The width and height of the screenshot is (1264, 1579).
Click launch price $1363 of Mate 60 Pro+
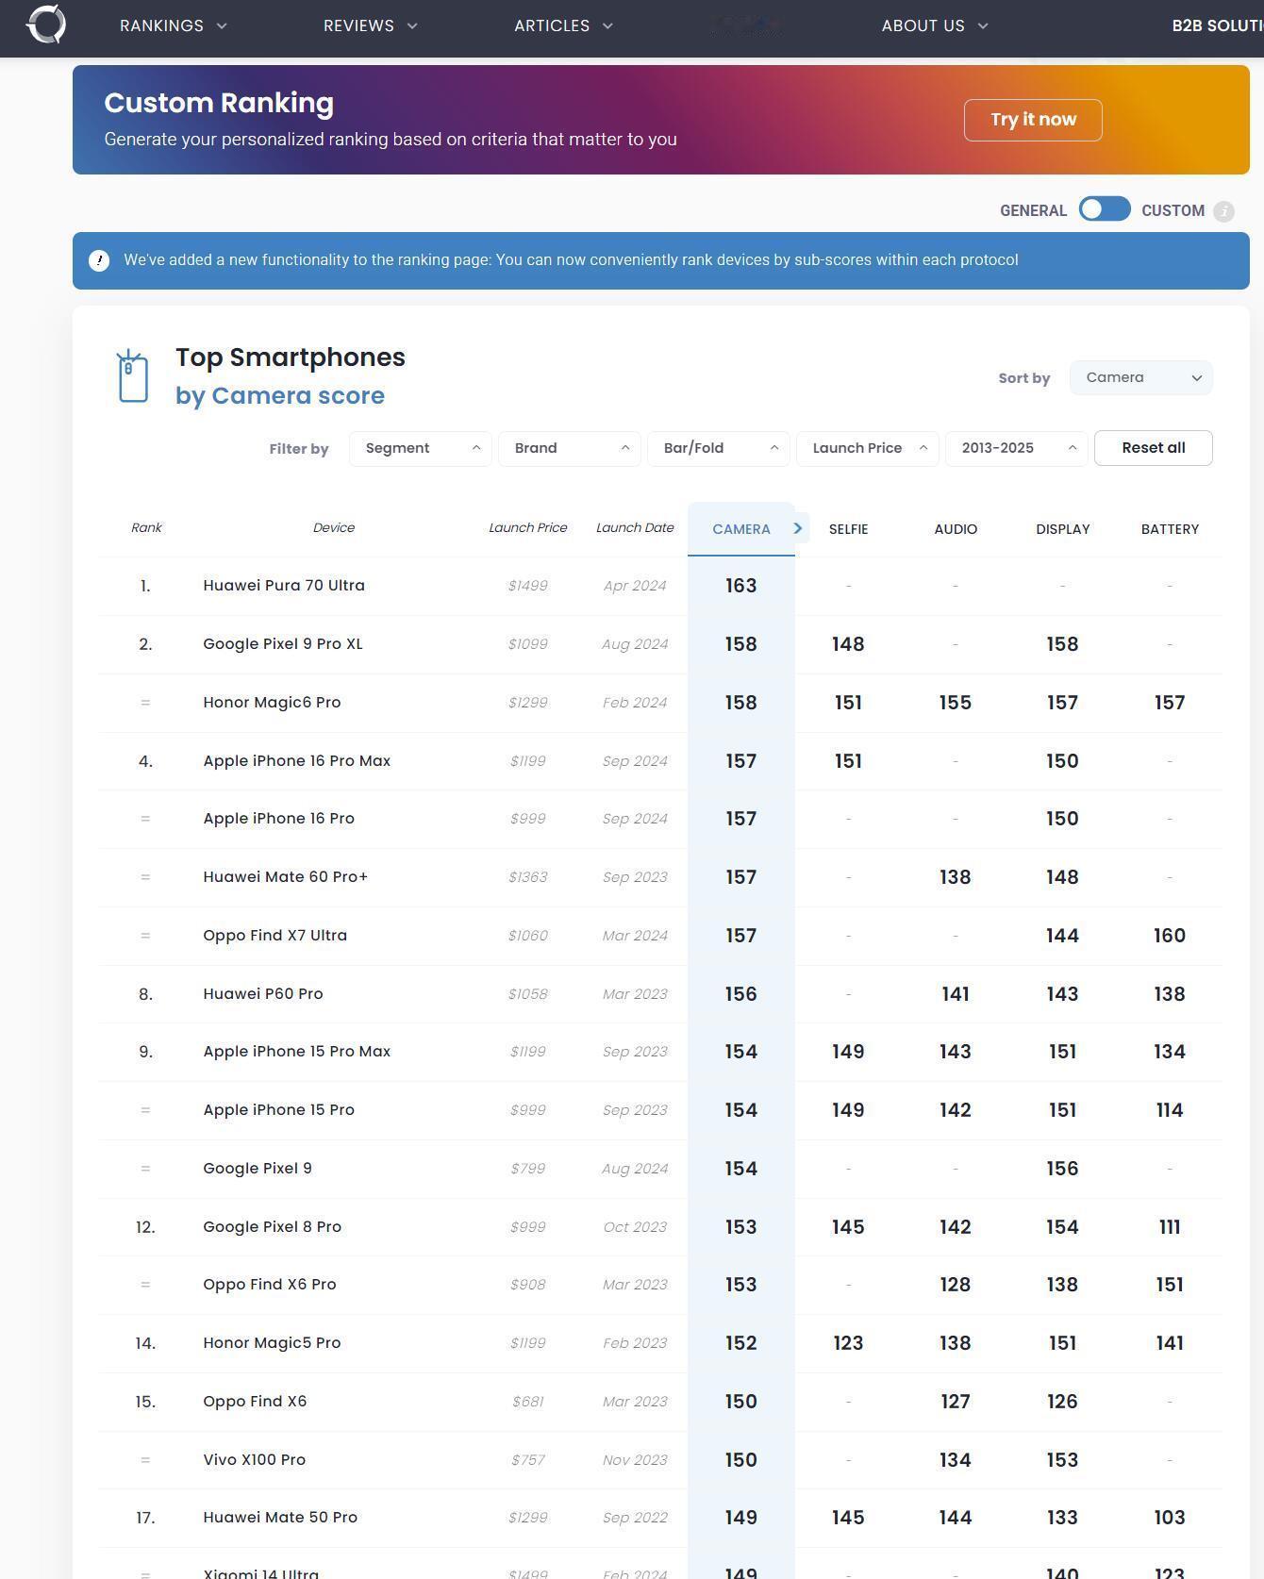point(527,877)
